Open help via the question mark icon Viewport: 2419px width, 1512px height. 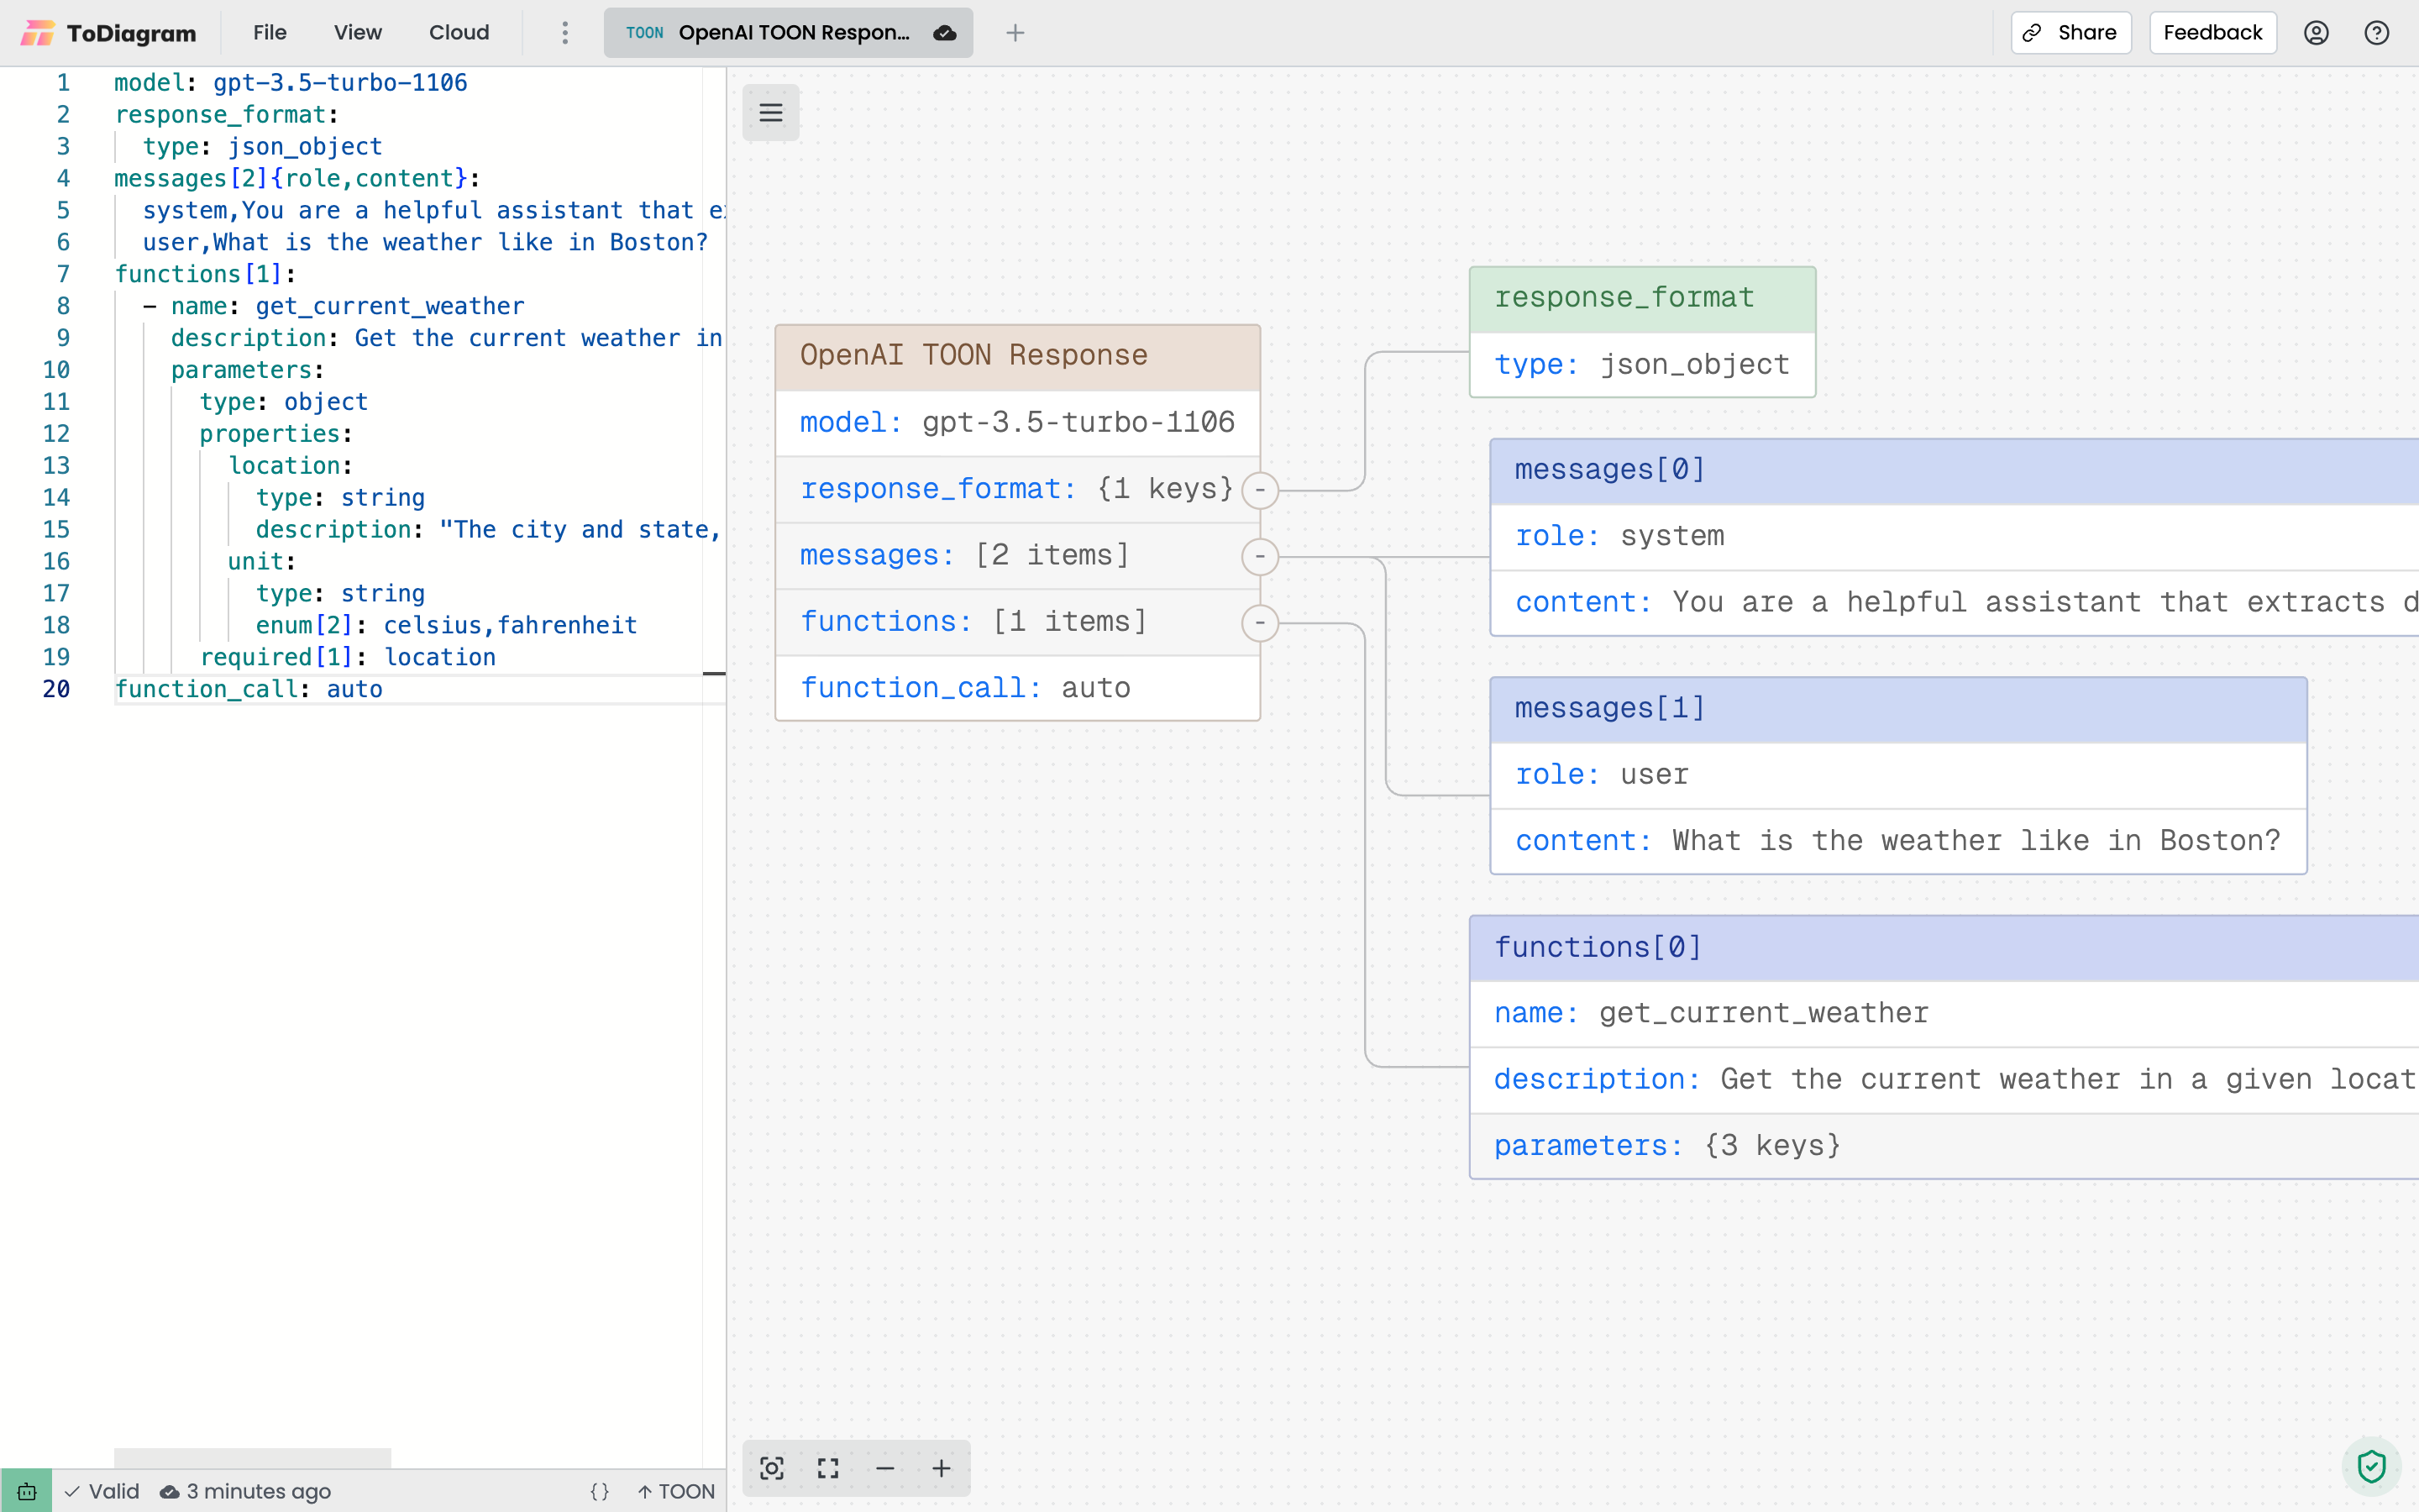point(2377,32)
